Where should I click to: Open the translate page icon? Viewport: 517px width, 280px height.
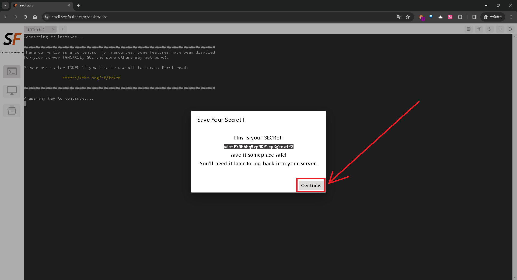[x=399, y=17]
